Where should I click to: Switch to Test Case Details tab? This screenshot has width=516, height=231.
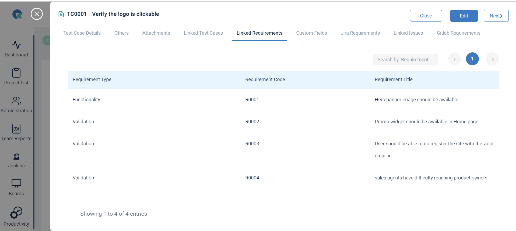[x=82, y=33]
